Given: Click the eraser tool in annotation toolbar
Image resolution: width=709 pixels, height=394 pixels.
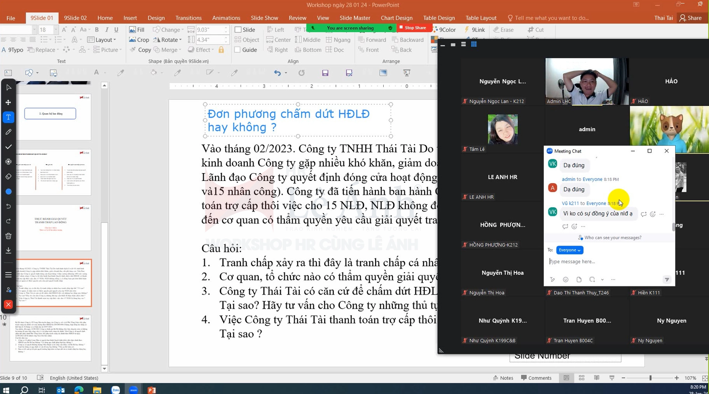Looking at the screenshot, I should (x=8, y=177).
